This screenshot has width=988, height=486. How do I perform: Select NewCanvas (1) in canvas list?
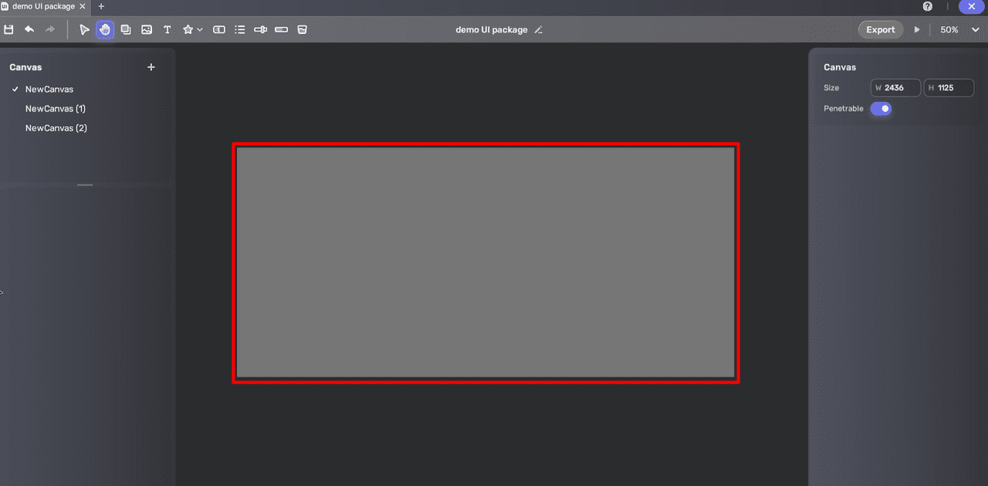click(55, 109)
